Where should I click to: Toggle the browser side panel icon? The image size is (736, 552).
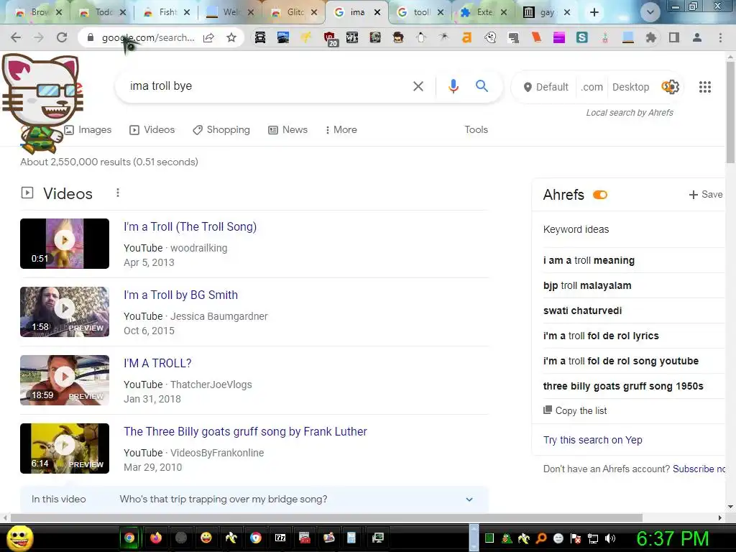pos(674,37)
